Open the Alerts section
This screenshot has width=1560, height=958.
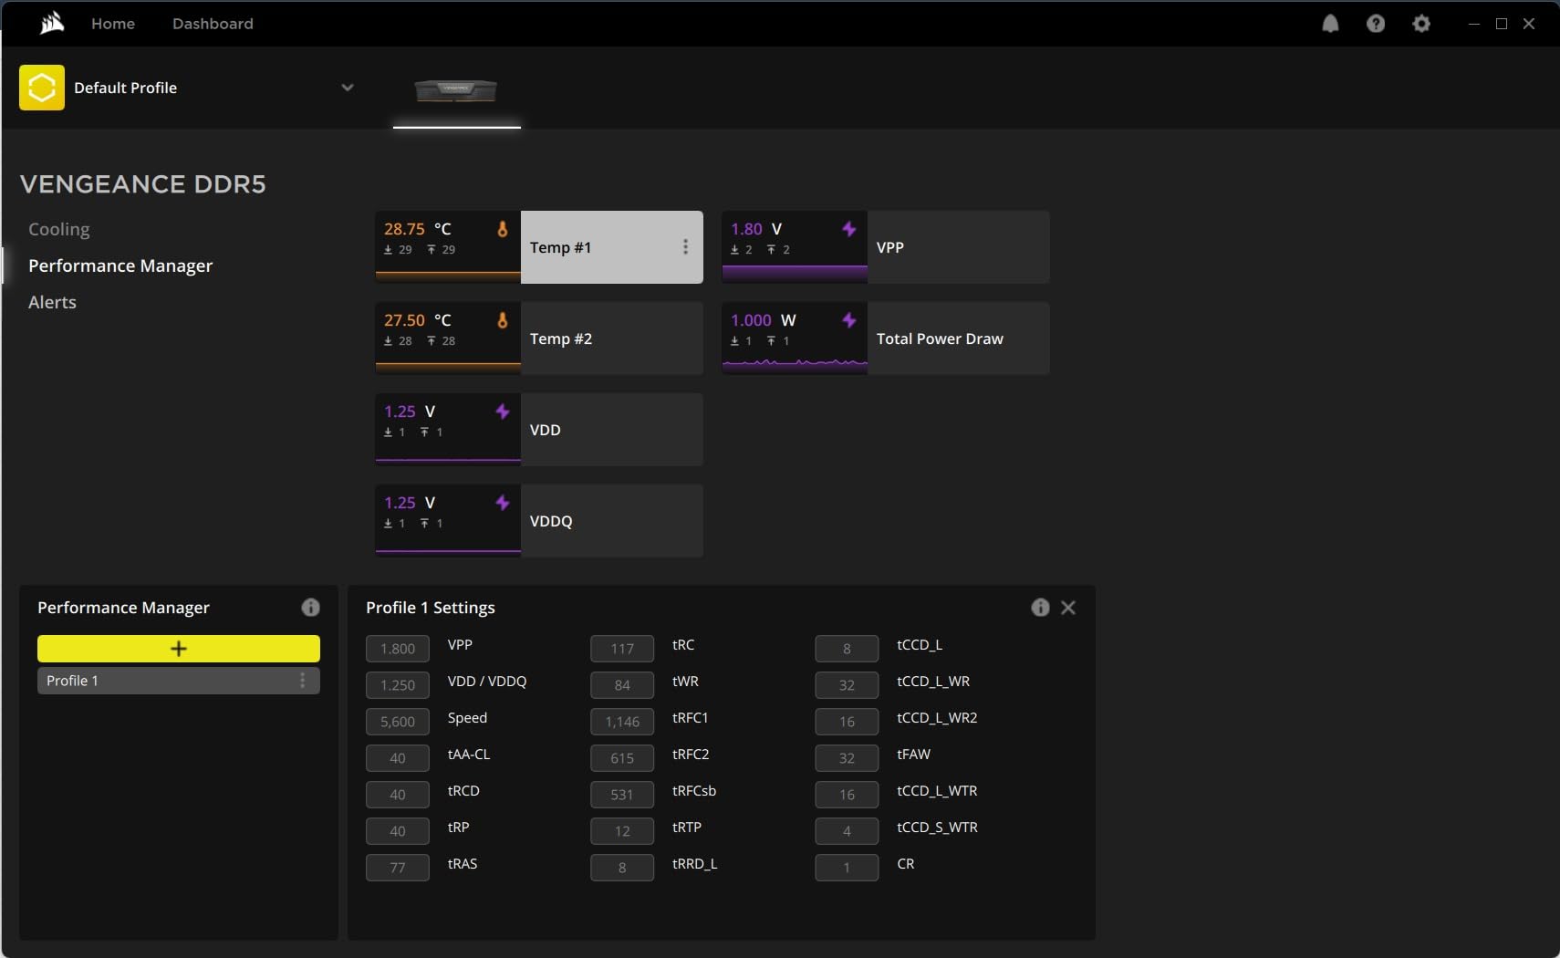(52, 302)
